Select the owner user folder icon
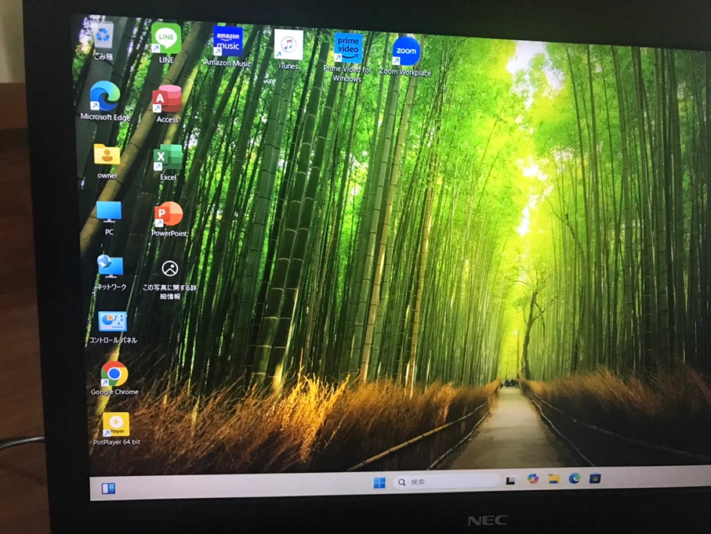This screenshot has width=711, height=534. point(107,155)
